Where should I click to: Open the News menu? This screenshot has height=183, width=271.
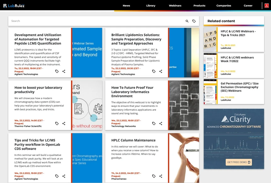click(126, 6)
